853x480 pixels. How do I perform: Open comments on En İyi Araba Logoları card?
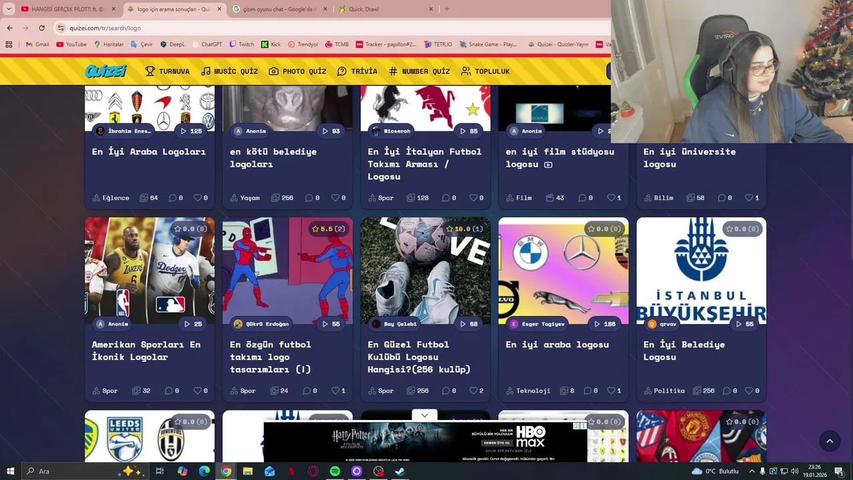(176, 198)
